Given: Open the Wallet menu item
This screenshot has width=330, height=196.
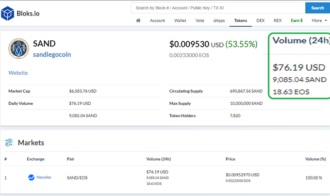Looking at the screenshot, I should [x=180, y=21].
